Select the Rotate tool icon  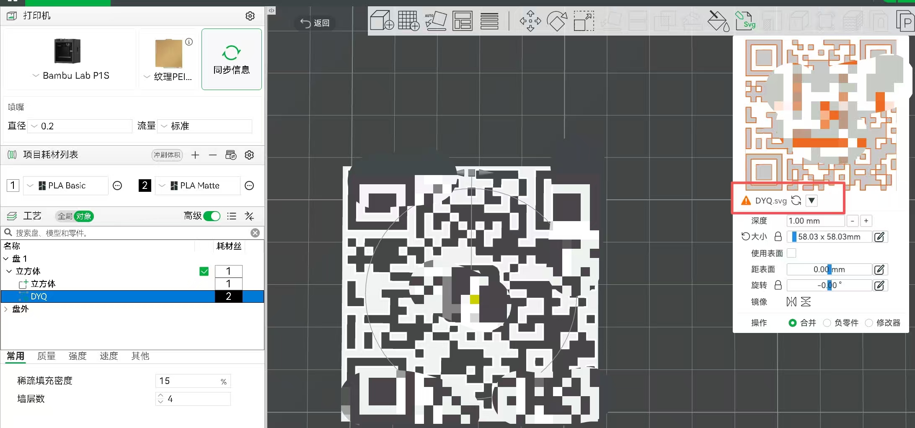tap(557, 21)
